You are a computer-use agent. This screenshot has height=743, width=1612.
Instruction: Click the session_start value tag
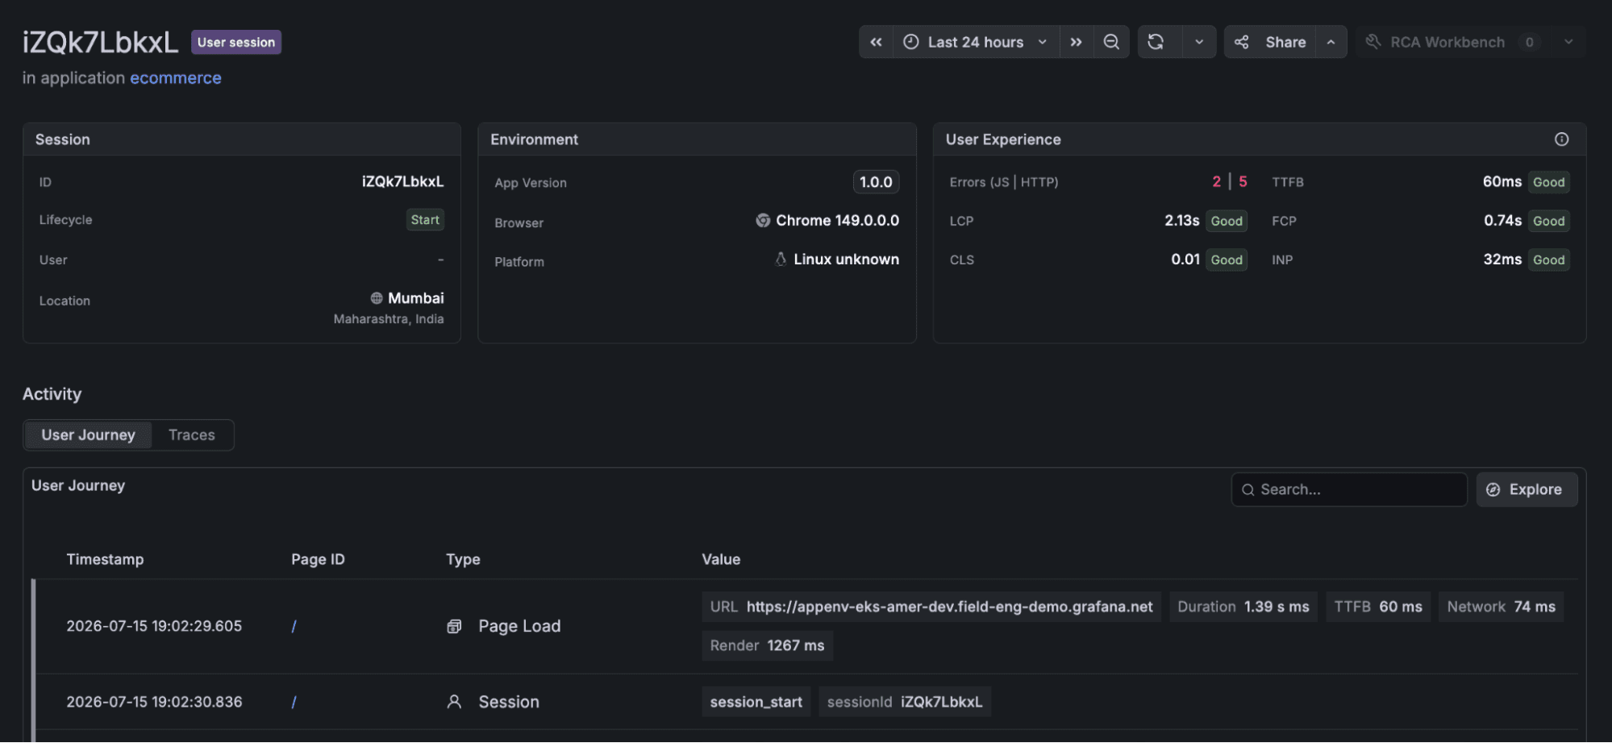756,702
